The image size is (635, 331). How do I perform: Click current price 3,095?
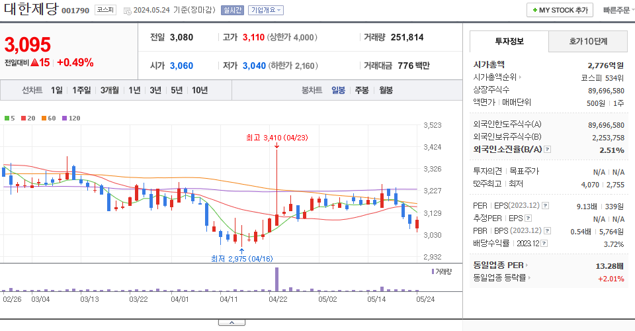(28, 44)
